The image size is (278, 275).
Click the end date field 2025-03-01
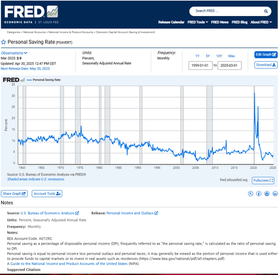point(230,66)
